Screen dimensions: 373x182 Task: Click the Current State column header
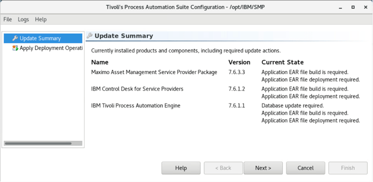pos(282,62)
